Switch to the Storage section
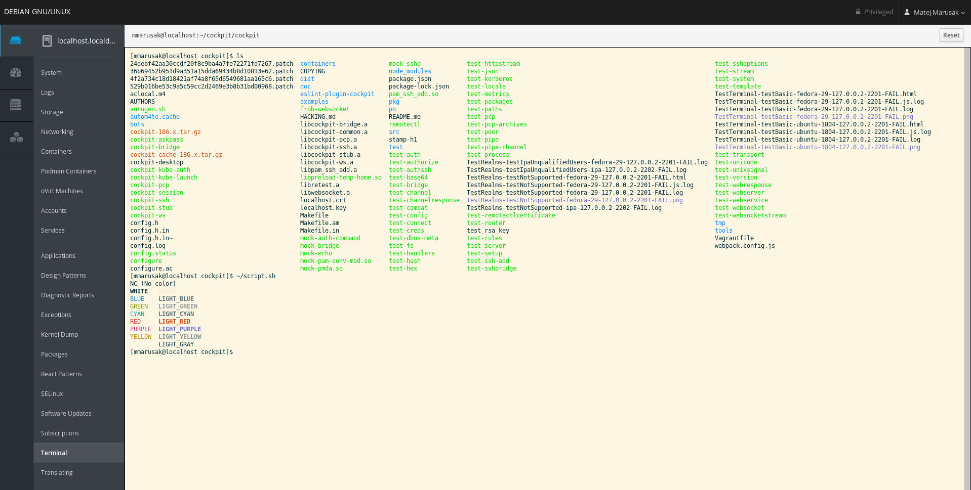This screenshot has height=490, width=971. [x=52, y=112]
